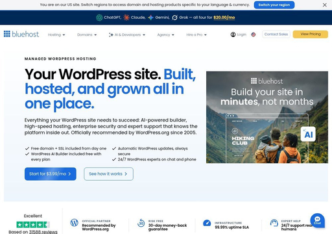
Task: Click the Login link text
Action: [x=242, y=34]
